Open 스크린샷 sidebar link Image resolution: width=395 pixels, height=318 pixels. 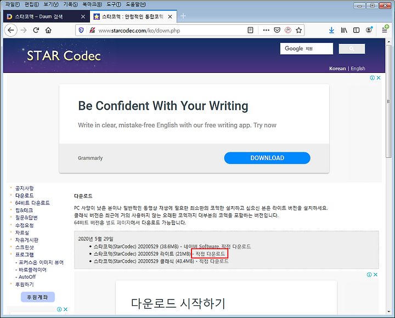[24, 247]
